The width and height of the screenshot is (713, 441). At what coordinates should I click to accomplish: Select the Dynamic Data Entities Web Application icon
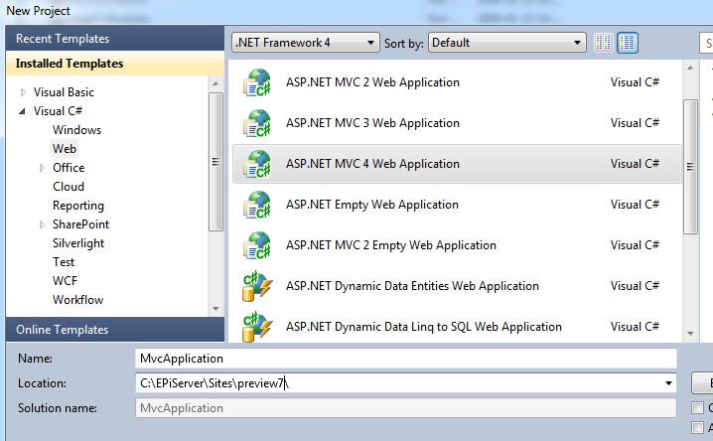tap(257, 286)
